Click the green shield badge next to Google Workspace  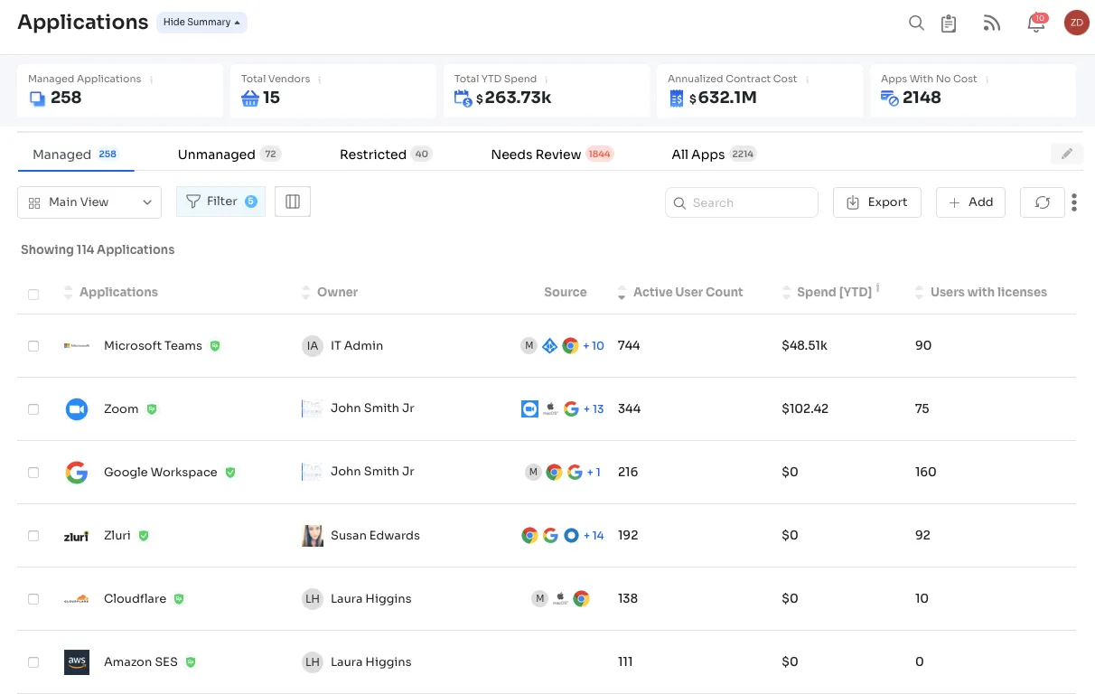click(x=230, y=472)
